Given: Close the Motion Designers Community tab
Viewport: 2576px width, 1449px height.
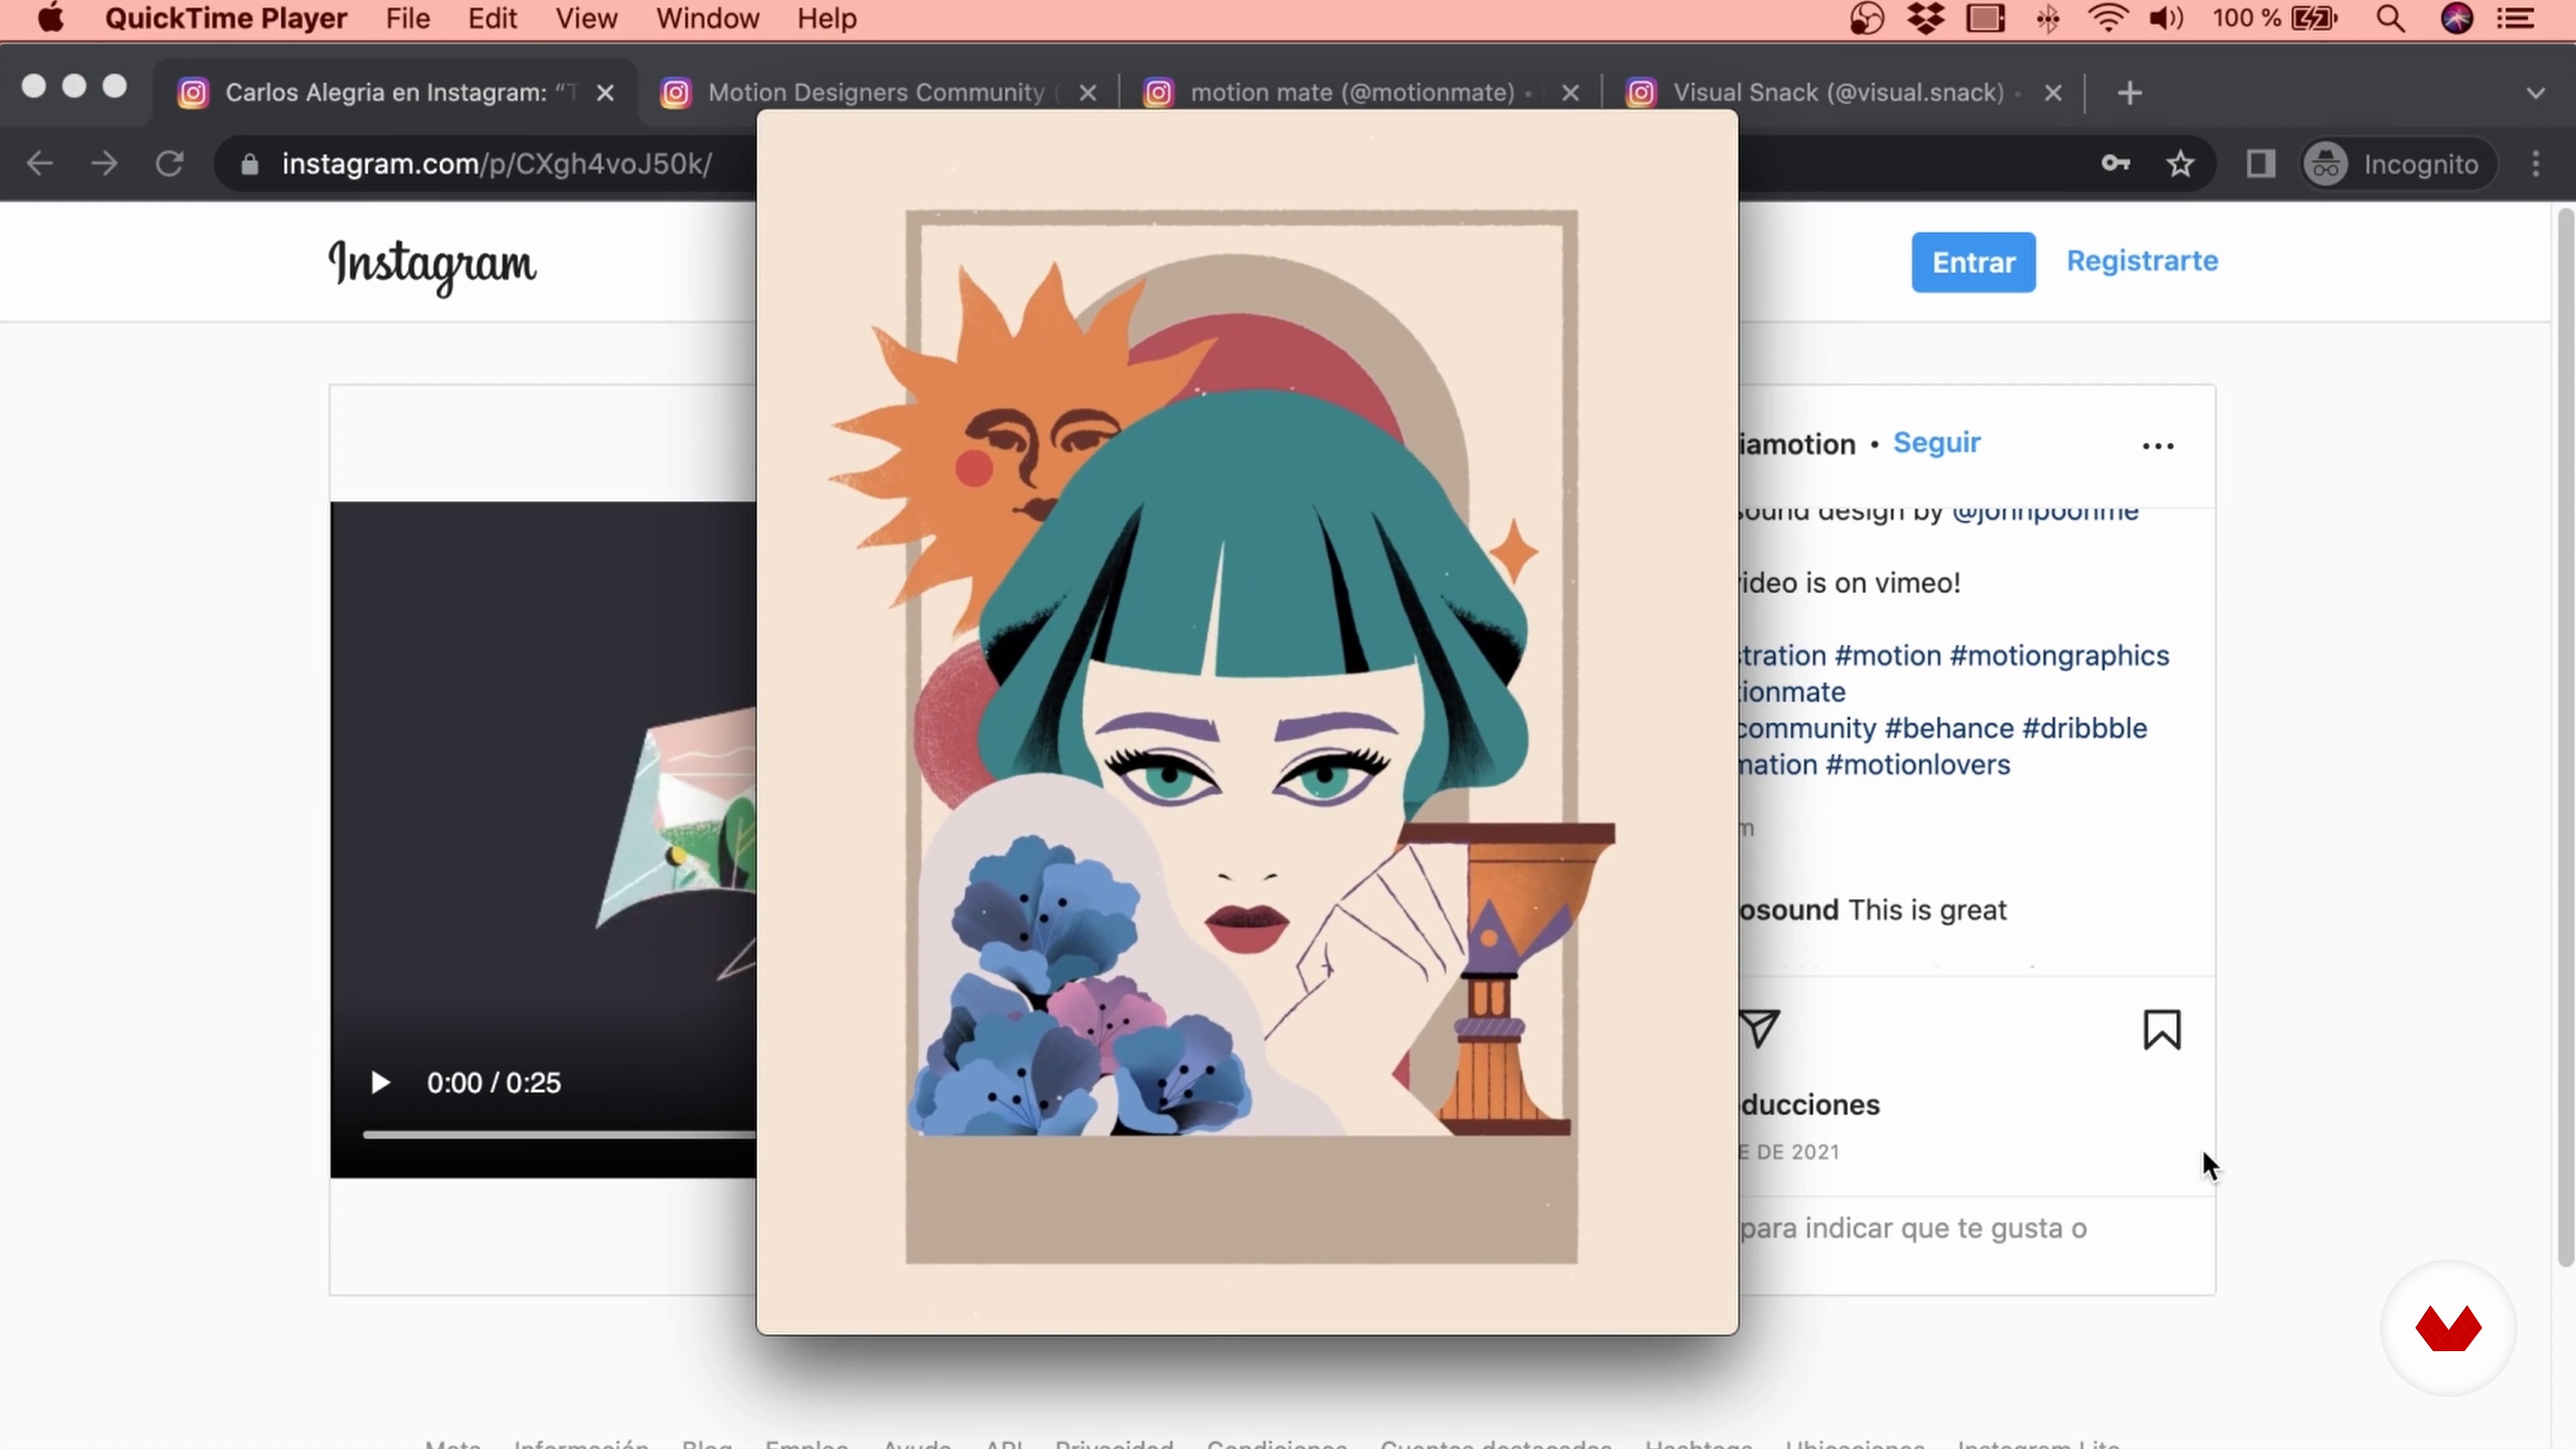Looking at the screenshot, I should tap(1088, 93).
